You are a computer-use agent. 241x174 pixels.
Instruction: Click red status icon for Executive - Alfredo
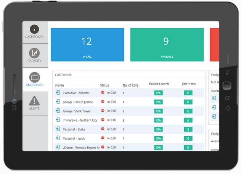click(x=103, y=92)
